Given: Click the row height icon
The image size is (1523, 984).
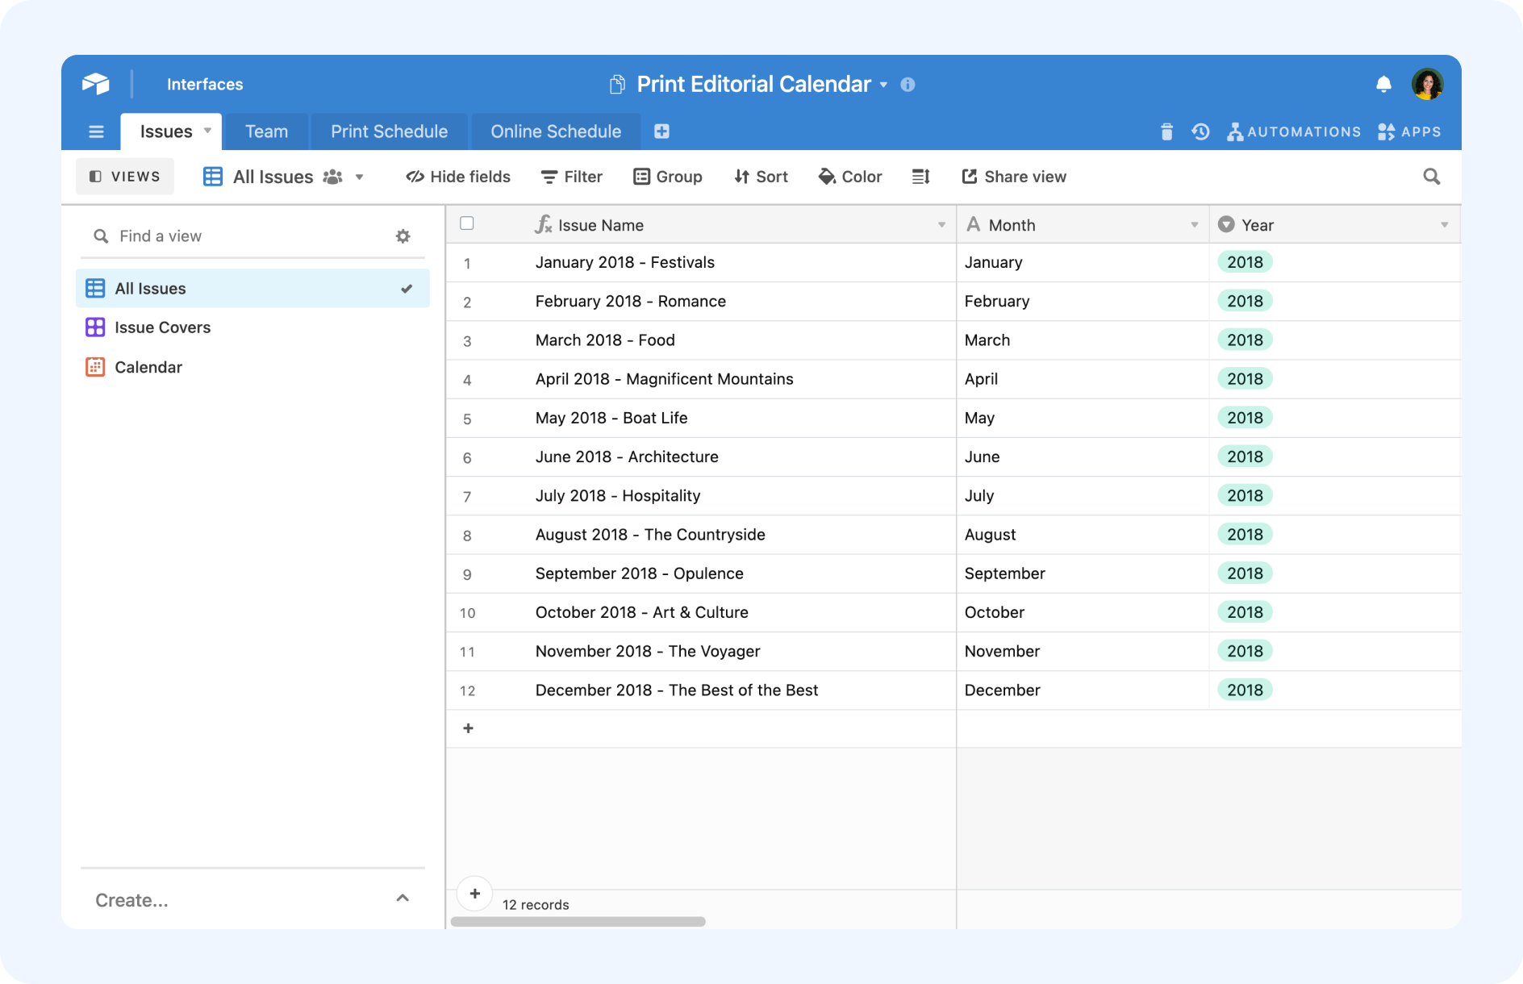Looking at the screenshot, I should coord(921,177).
